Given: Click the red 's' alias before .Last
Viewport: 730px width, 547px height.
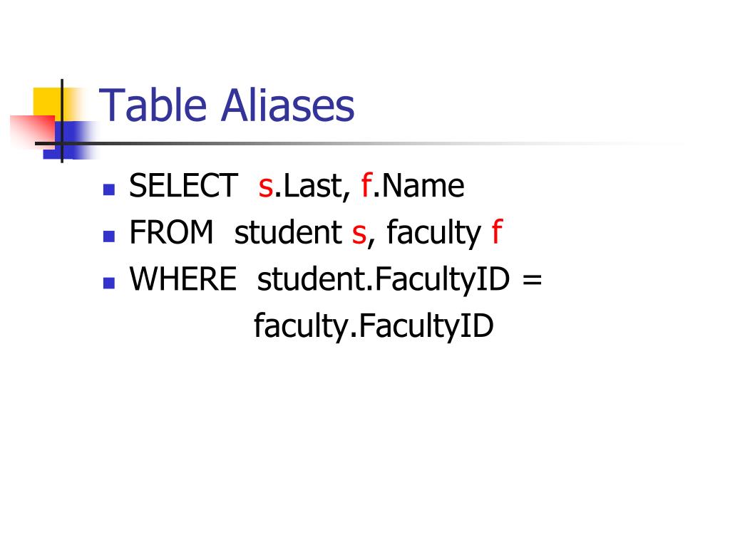Looking at the screenshot, I should 266,188.
